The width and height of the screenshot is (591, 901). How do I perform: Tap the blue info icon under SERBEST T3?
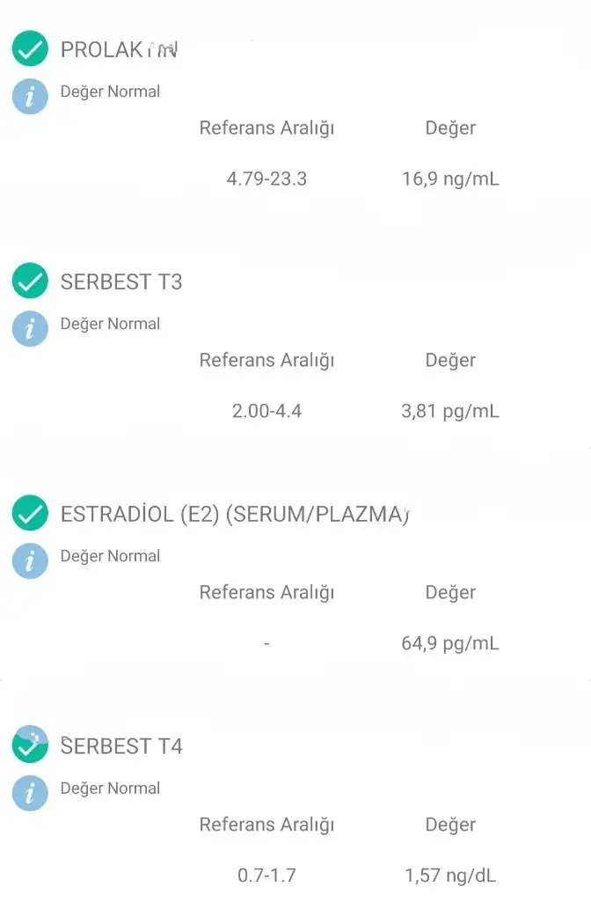pyautogui.click(x=30, y=328)
